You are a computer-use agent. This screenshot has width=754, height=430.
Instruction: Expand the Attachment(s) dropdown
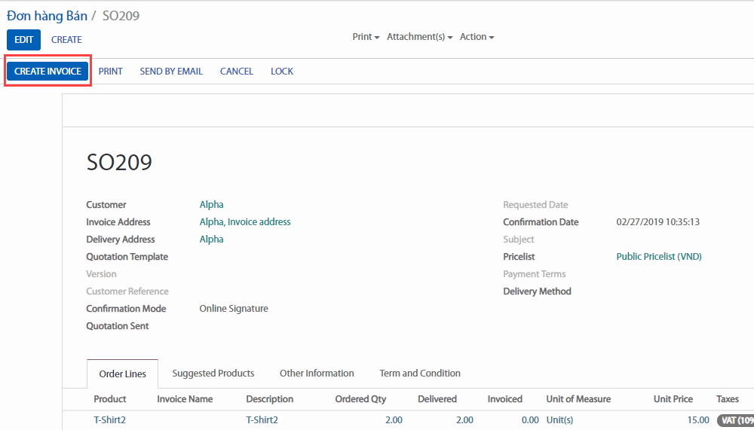[x=419, y=37]
